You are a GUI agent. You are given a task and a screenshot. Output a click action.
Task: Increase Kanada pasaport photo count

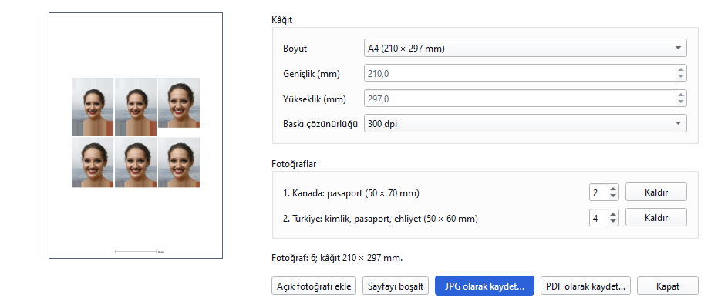pyautogui.click(x=613, y=189)
